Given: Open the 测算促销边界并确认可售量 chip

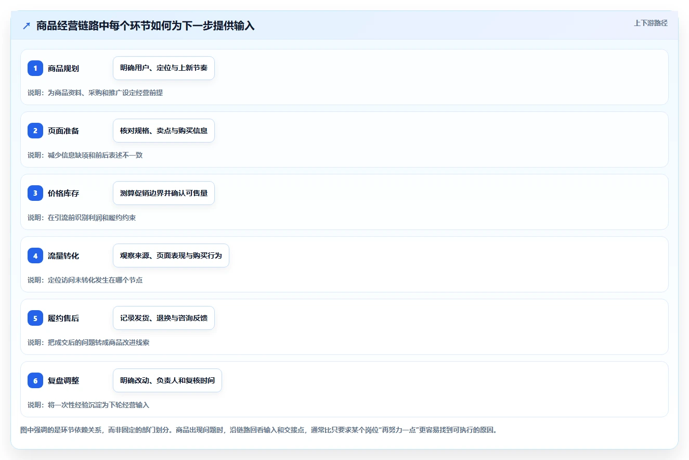Looking at the screenshot, I should click(164, 193).
